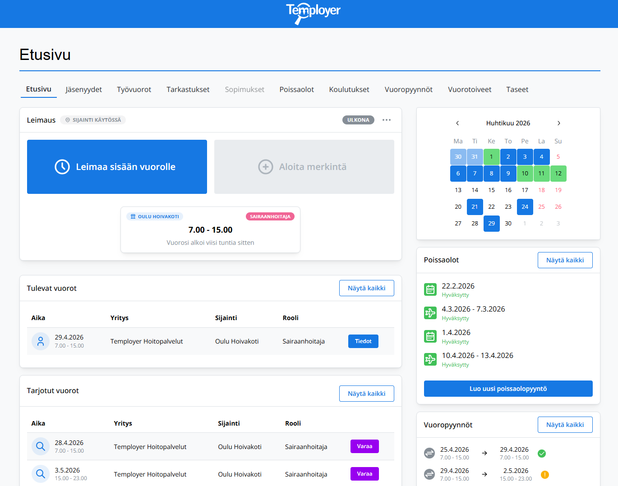Go to next month after Huhtikuu 2026
The height and width of the screenshot is (486, 618).
559,123
